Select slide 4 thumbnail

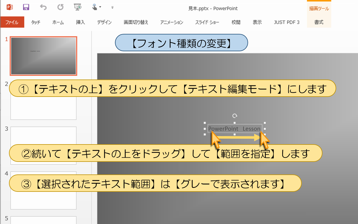coord(43,190)
